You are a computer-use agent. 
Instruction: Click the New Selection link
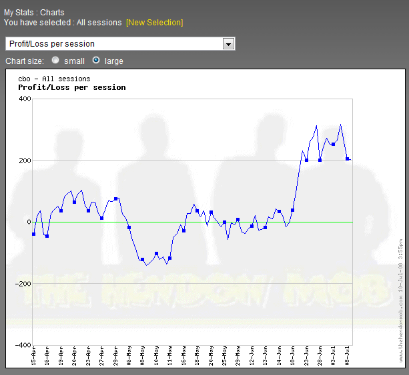point(154,23)
